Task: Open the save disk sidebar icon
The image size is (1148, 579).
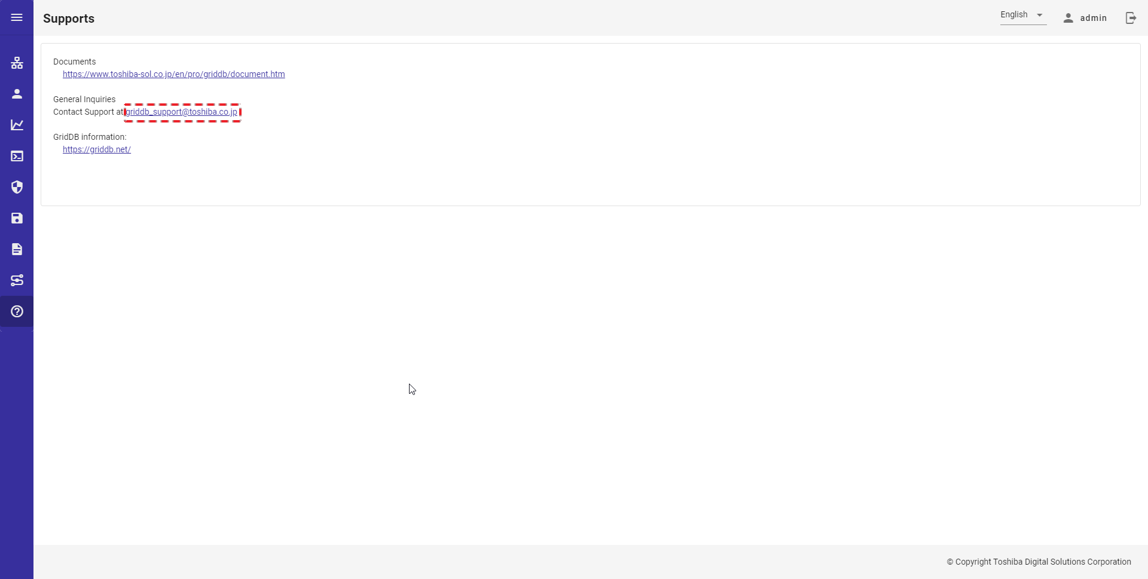Action: point(17,218)
